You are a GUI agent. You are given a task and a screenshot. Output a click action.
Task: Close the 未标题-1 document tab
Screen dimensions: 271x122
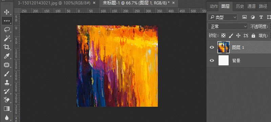[173, 3]
